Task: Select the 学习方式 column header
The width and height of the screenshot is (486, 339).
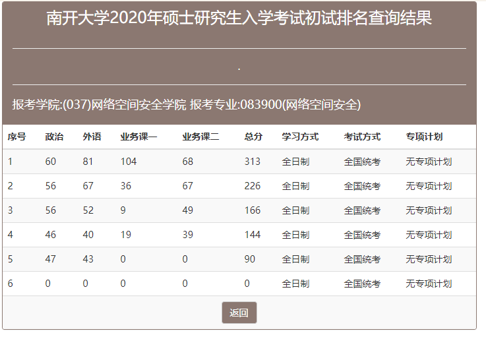Action: click(x=300, y=137)
